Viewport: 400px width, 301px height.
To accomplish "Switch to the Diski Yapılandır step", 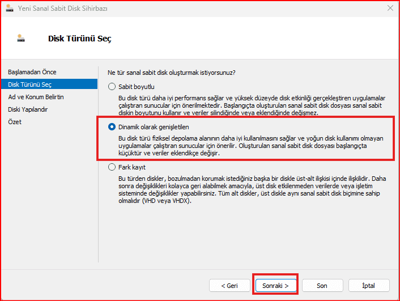I will [x=28, y=109].
